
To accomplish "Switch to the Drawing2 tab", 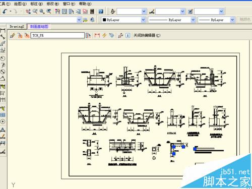I will coord(17,27).
